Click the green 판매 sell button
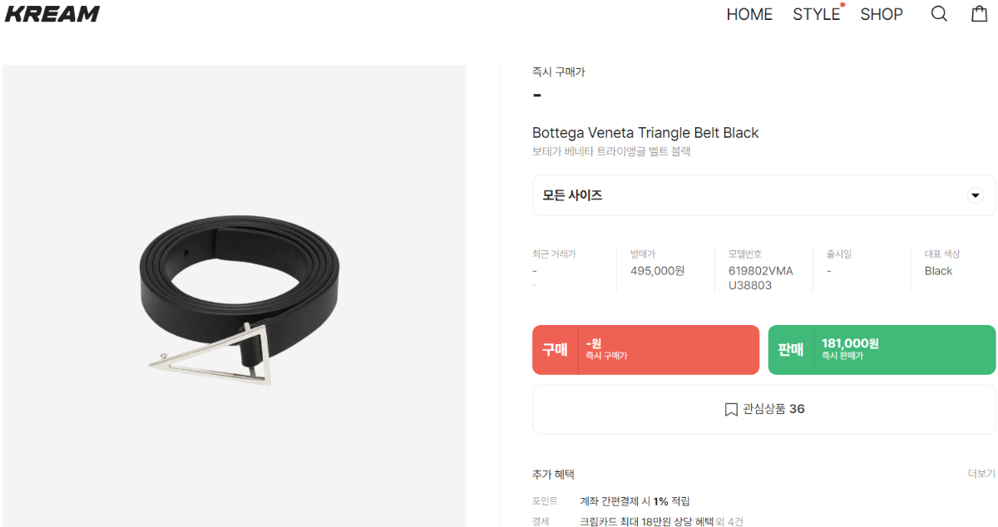998x527 pixels. (882, 350)
